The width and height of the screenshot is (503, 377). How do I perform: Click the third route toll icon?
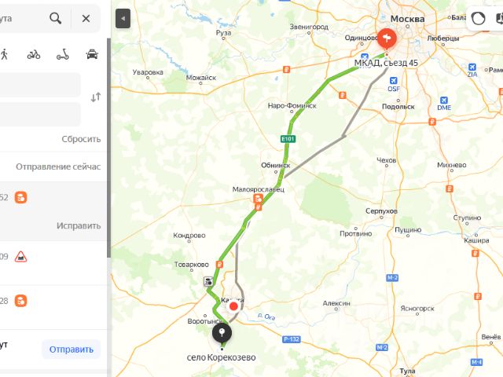pos(21,301)
